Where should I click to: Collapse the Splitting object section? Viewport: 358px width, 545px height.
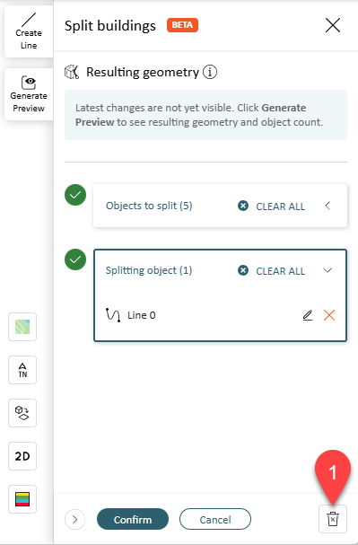327,270
